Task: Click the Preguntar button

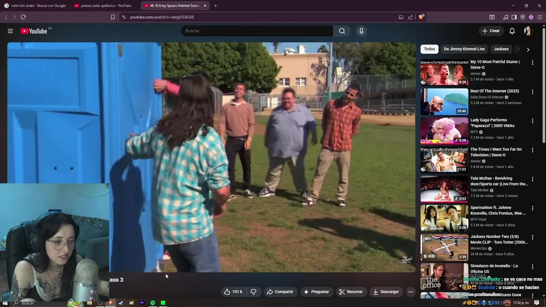Action: point(316,292)
